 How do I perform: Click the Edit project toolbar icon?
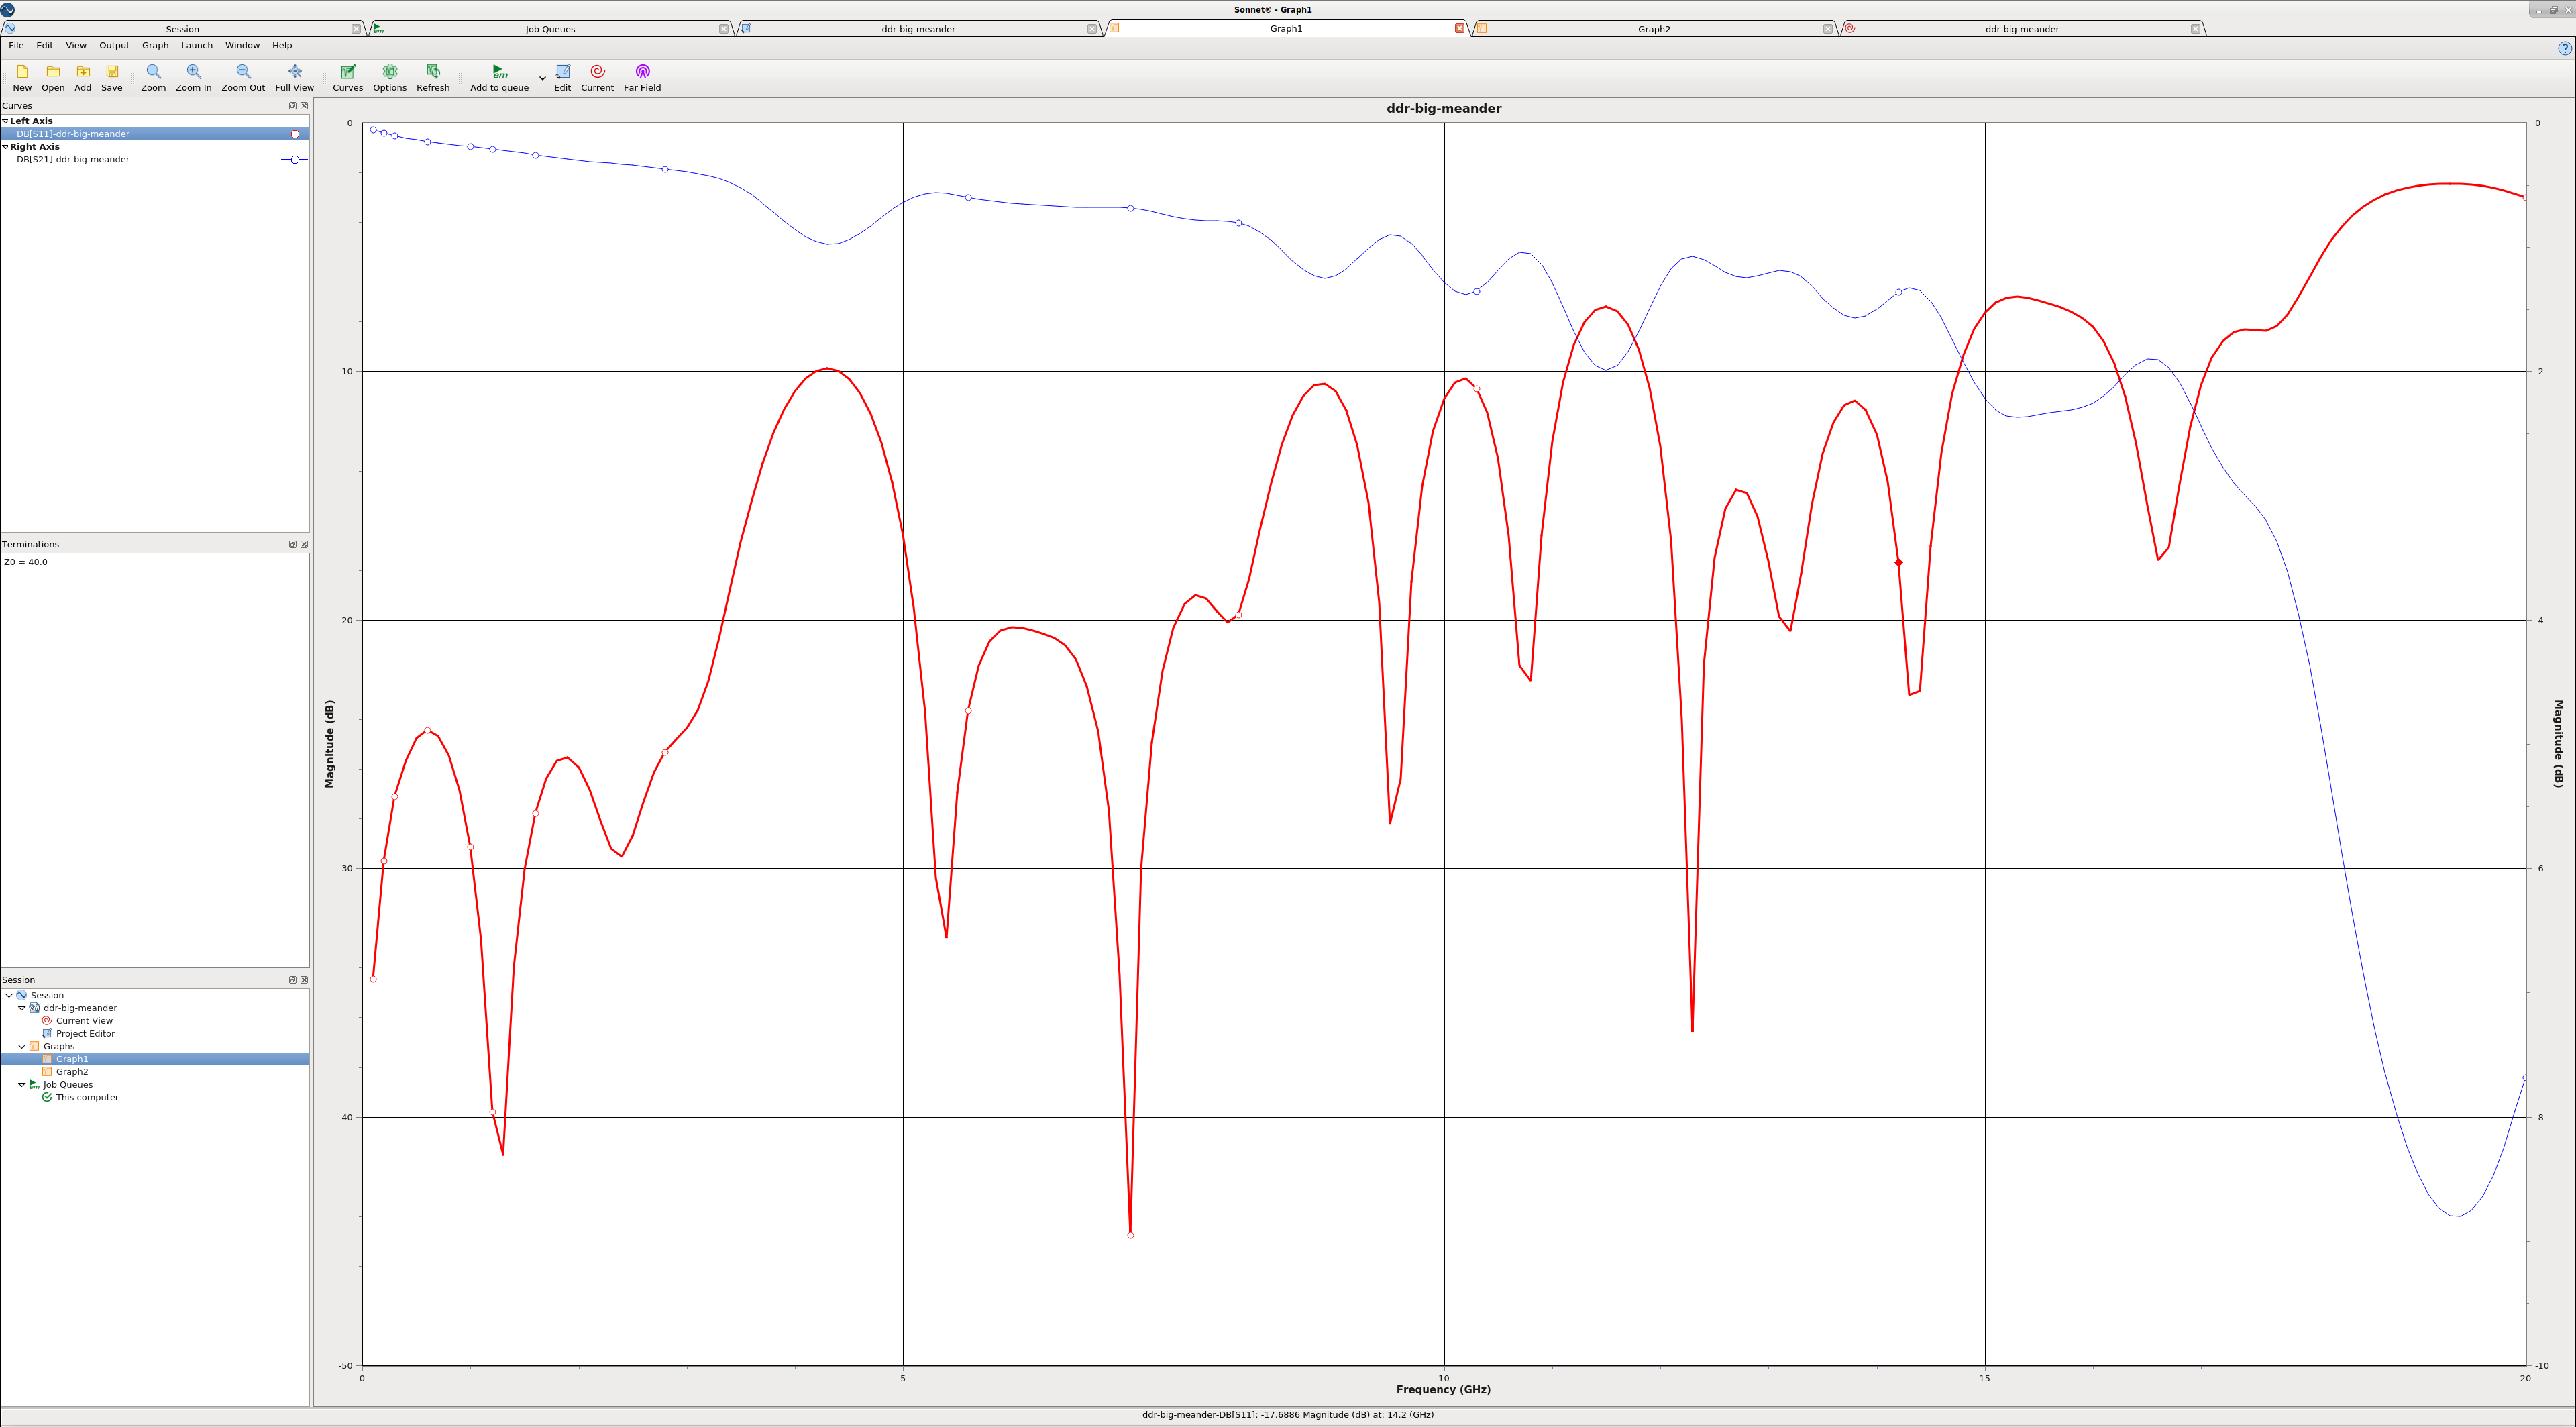(563, 72)
